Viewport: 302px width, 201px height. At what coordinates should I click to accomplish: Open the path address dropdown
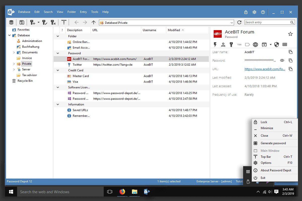232,23
